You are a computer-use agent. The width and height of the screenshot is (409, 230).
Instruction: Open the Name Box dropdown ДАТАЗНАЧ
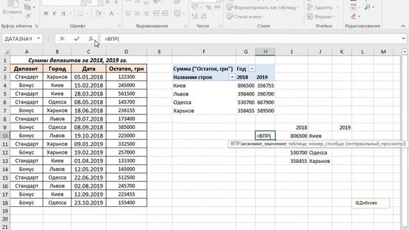pyautogui.click(x=38, y=38)
